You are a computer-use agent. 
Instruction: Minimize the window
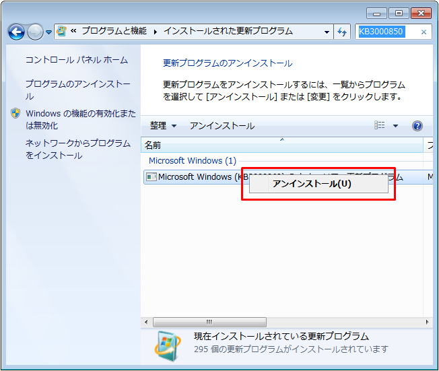coord(376,13)
